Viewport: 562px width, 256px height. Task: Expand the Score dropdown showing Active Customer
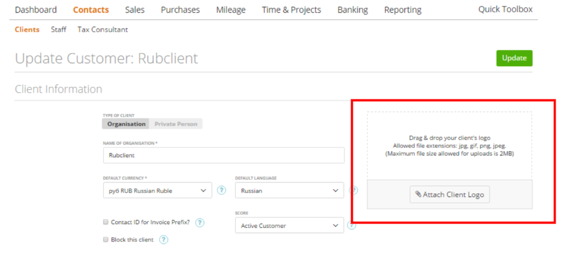pos(290,225)
